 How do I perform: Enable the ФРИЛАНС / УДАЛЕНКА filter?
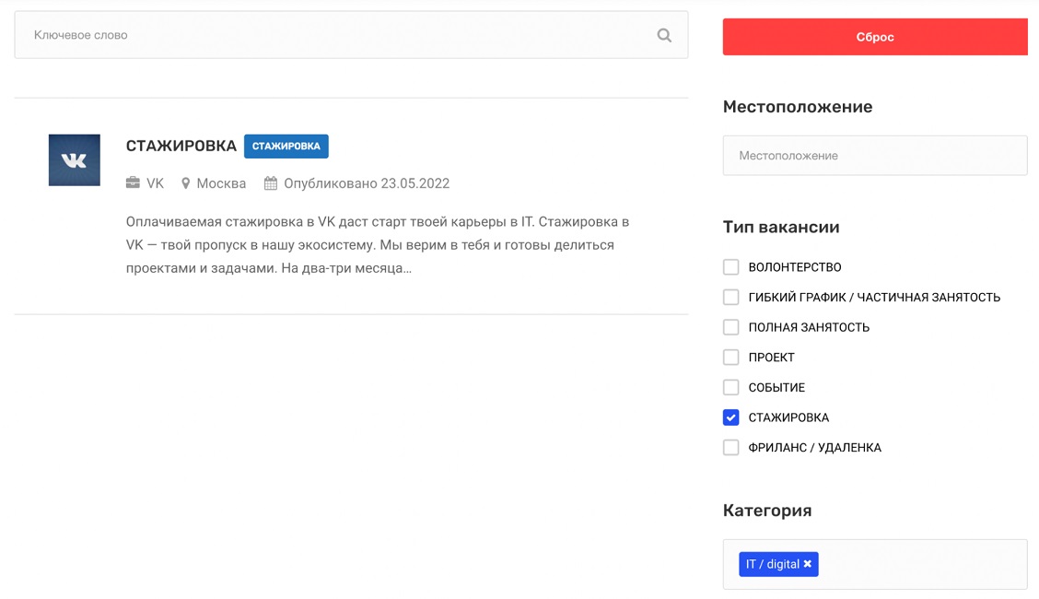coord(730,447)
